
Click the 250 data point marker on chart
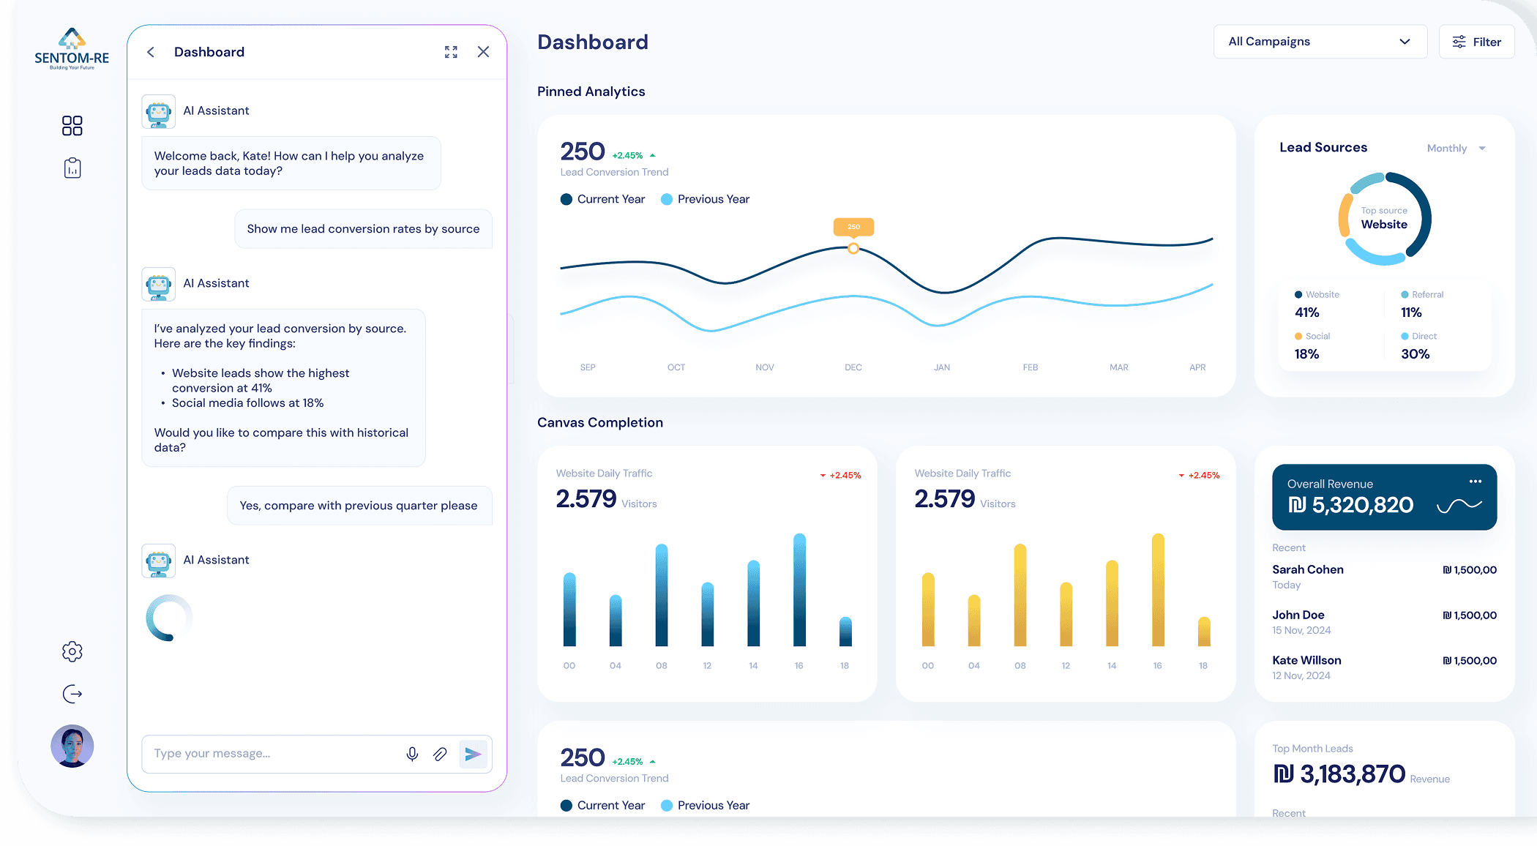coord(853,249)
